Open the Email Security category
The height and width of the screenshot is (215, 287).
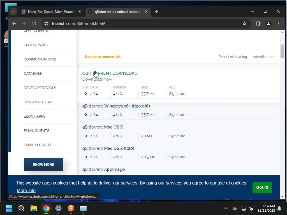[x=38, y=145]
